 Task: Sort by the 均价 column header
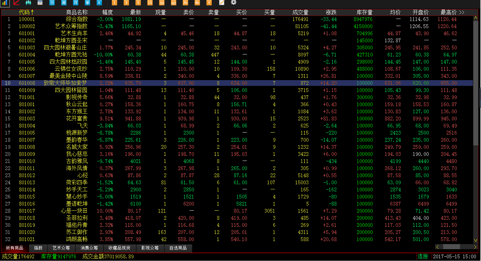395,12
